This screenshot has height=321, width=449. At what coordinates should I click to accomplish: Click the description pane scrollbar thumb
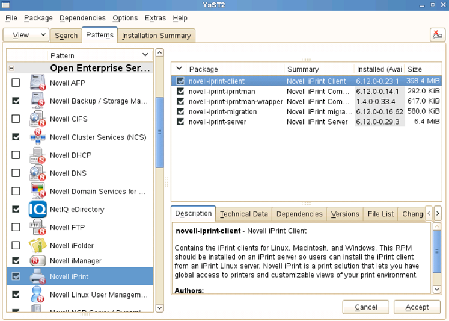pos(437,251)
